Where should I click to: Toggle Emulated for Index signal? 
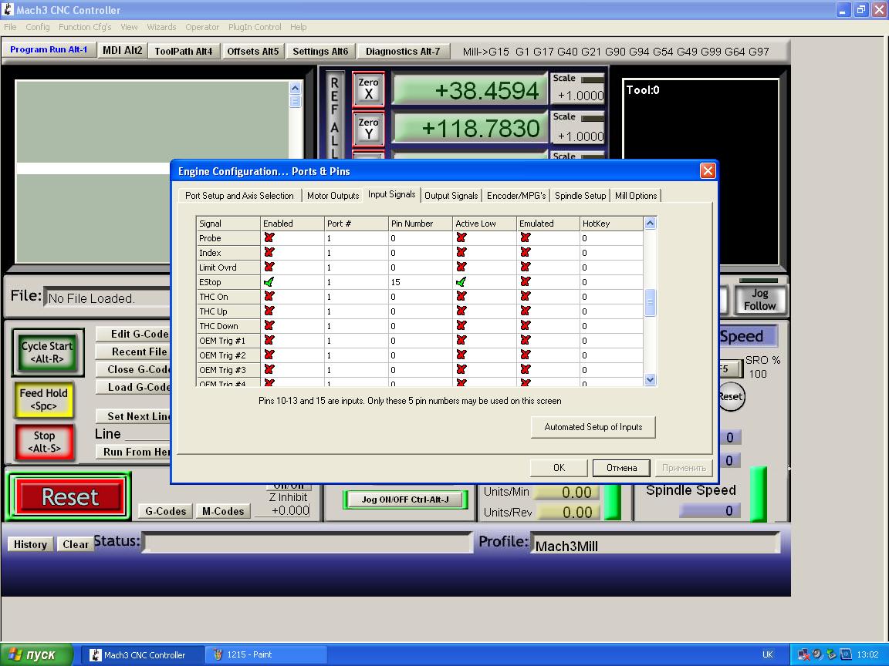pos(526,253)
